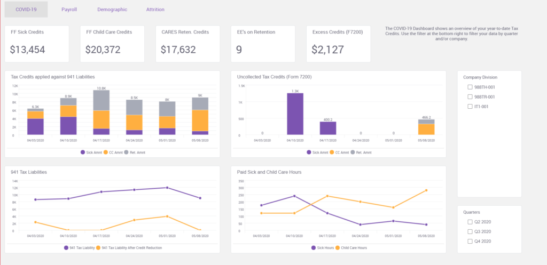This screenshot has height=265, width=547.
Task: Toggle the Q4 2020 quarter filter
Action: point(470,242)
